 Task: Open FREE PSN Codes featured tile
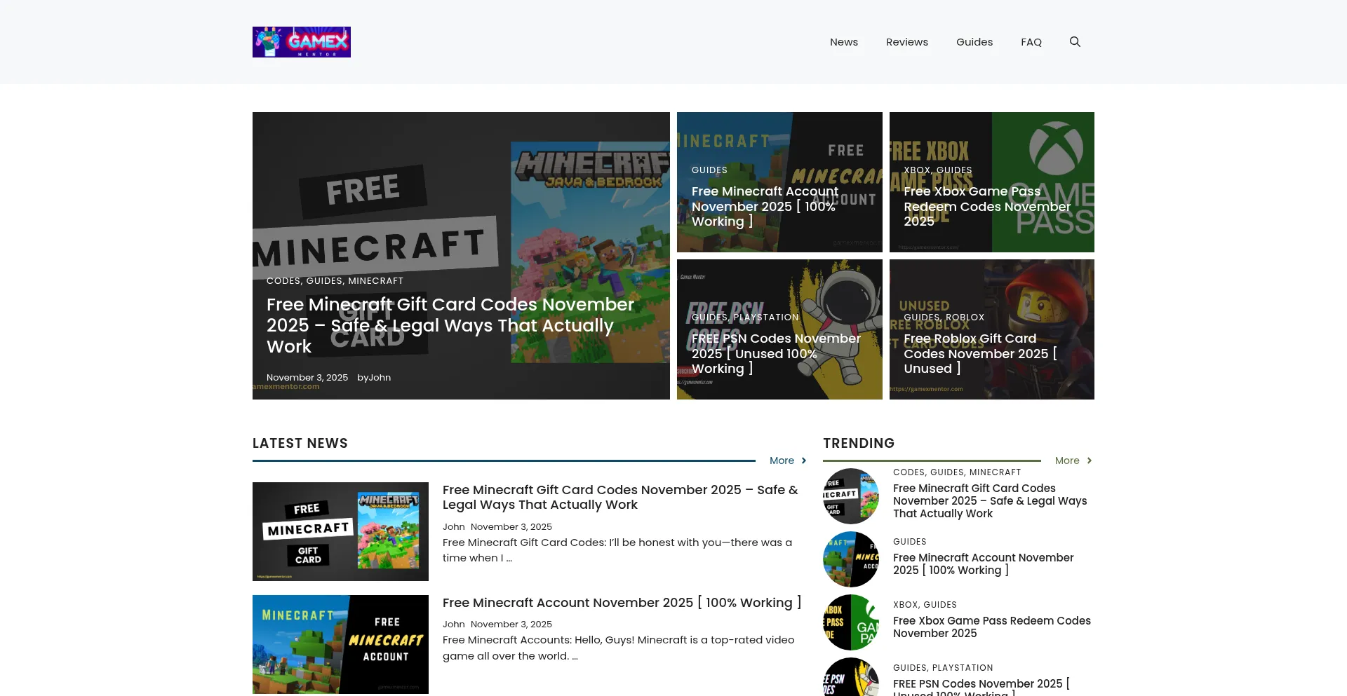[x=775, y=353]
